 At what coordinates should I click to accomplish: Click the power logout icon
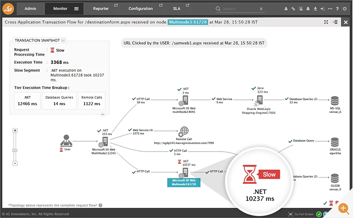click(345, 9)
